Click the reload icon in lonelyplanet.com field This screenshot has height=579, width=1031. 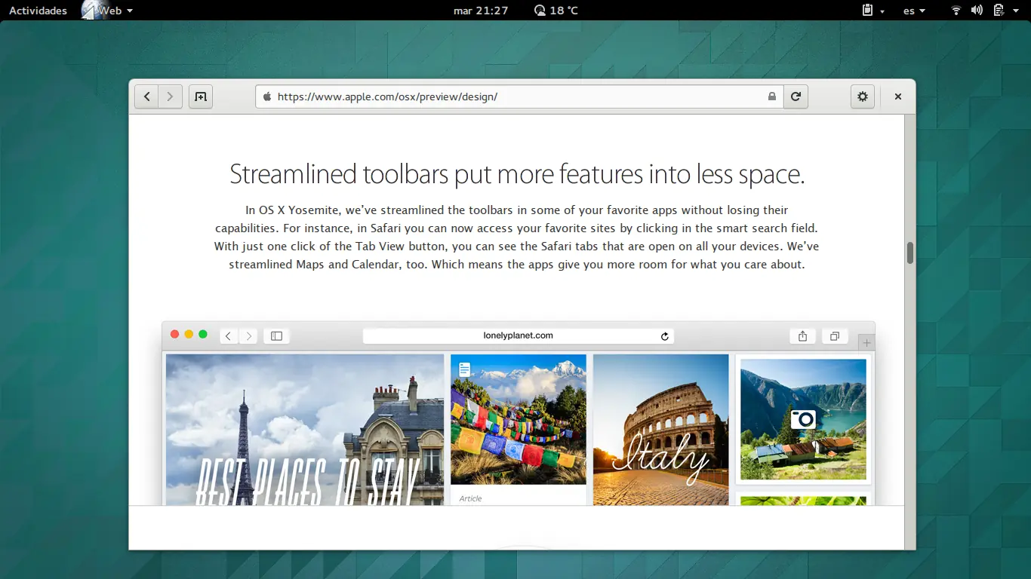[665, 336]
